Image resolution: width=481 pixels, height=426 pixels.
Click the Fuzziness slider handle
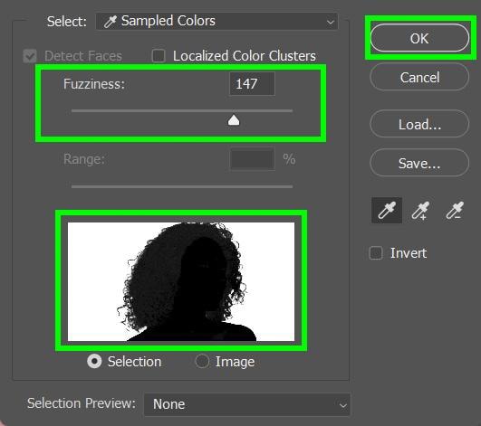(234, 120)
